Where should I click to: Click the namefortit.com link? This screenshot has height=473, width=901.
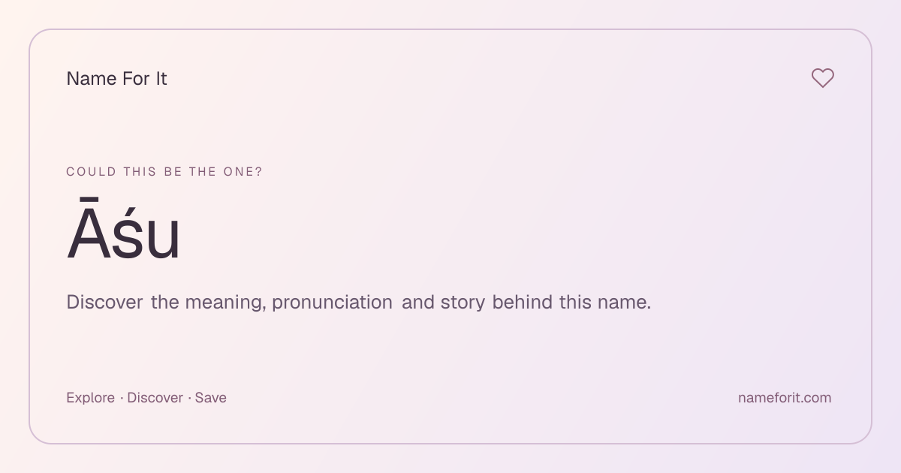(785, 398)
